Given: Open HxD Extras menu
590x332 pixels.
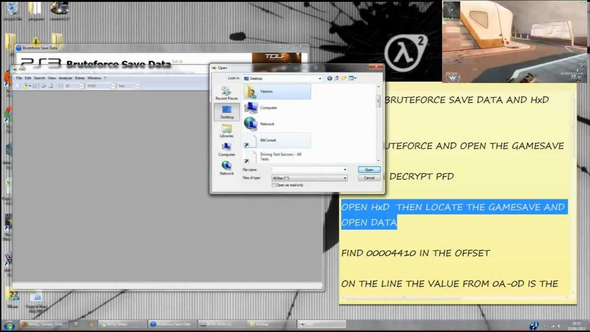Looking at the screenshot, I should pyautogui.click(x=80, y=78).
